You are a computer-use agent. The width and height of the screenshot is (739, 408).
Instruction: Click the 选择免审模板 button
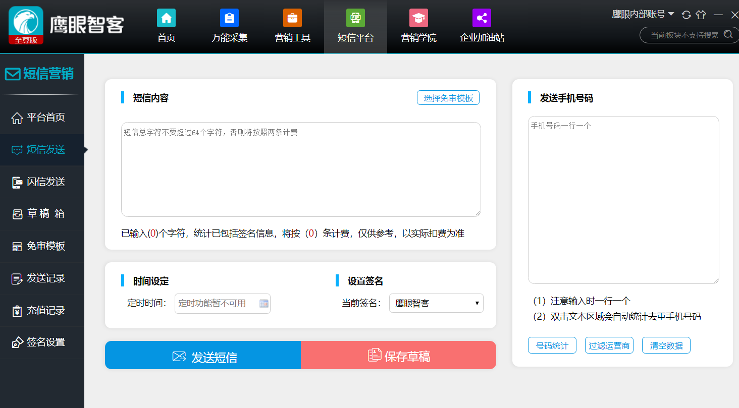click(448, 98)
